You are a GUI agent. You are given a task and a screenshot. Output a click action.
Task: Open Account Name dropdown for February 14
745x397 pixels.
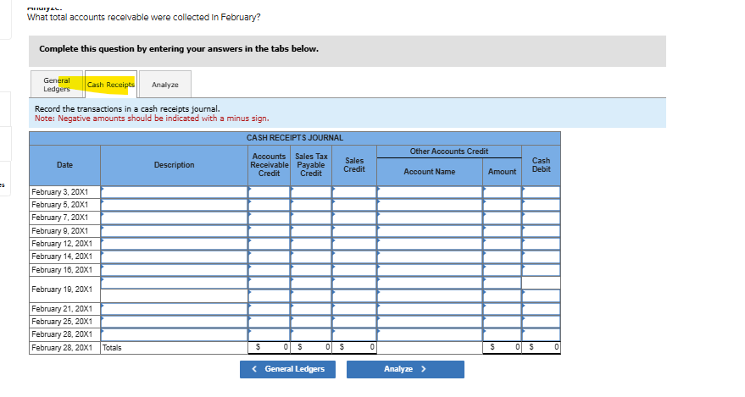430,256
